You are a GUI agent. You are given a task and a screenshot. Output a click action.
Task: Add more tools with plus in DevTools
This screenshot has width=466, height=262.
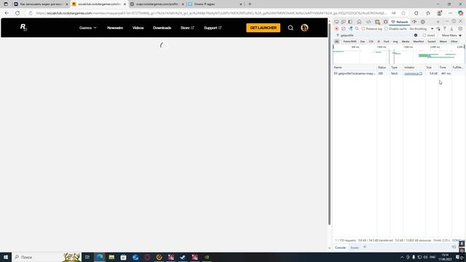[x=438, y=22]
